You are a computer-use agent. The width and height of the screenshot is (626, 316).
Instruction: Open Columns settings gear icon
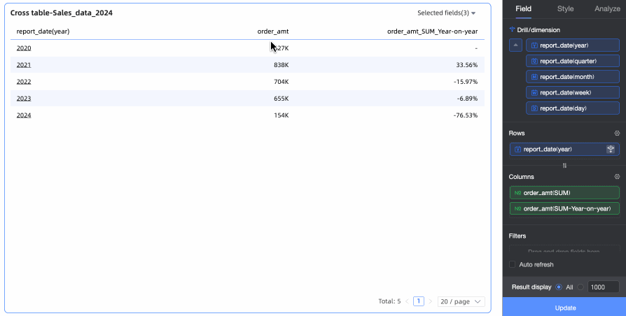617,177
